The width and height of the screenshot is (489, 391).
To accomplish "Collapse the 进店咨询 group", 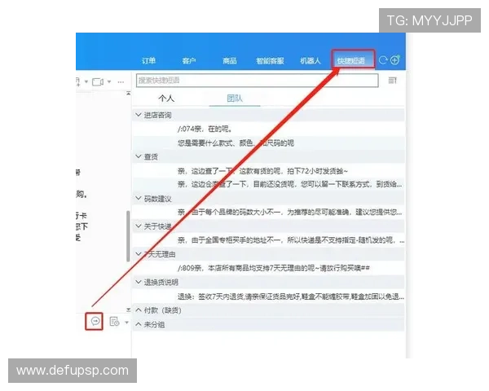I will tap(139, 115).
